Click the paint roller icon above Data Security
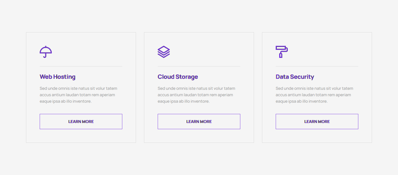Screen dimensions: 398x175 pyautogui.click(x=282, y=52)
